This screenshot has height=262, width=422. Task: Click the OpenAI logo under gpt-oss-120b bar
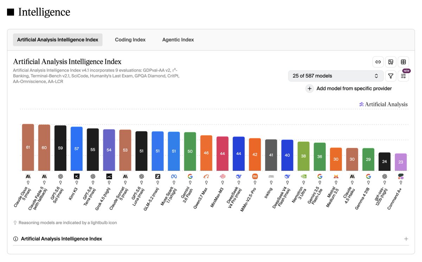(x=384, y=176)
